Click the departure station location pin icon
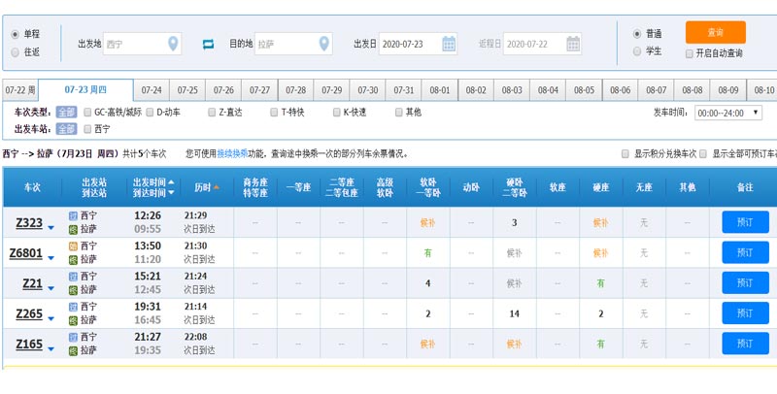The width and height of the screenshot is (777, 394). click(x=173, y=44)
